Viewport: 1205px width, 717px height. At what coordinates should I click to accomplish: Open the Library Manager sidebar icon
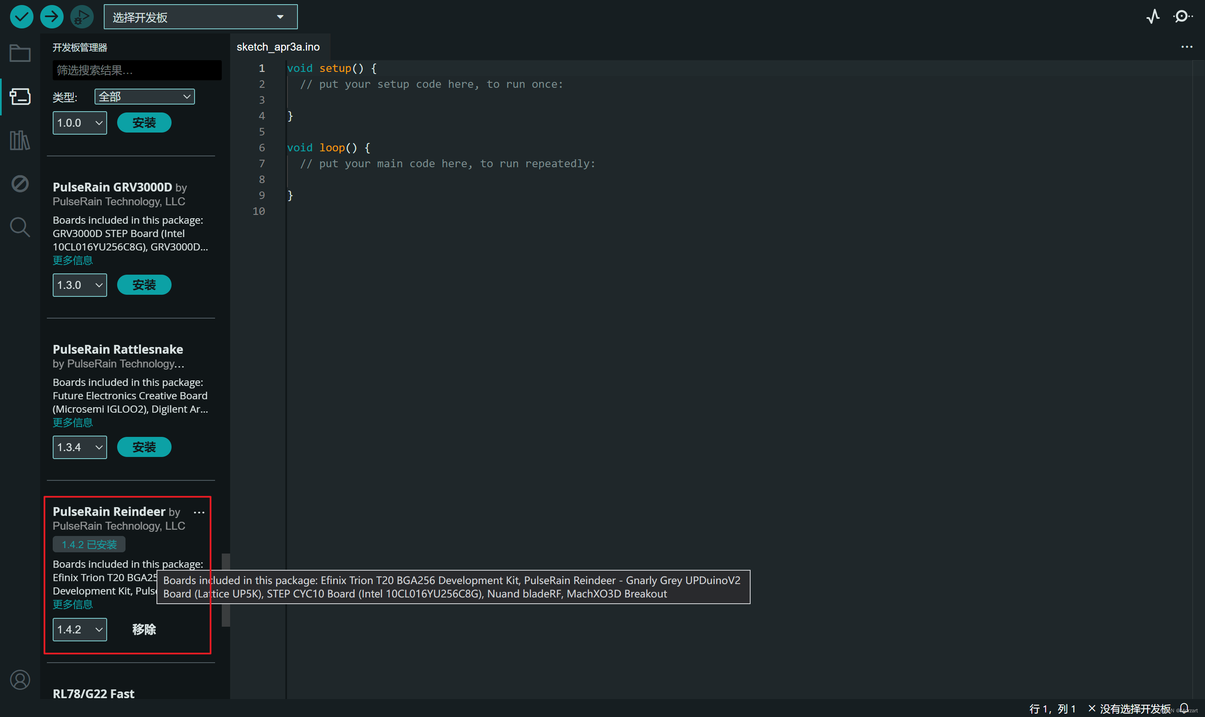coord(20,140)
